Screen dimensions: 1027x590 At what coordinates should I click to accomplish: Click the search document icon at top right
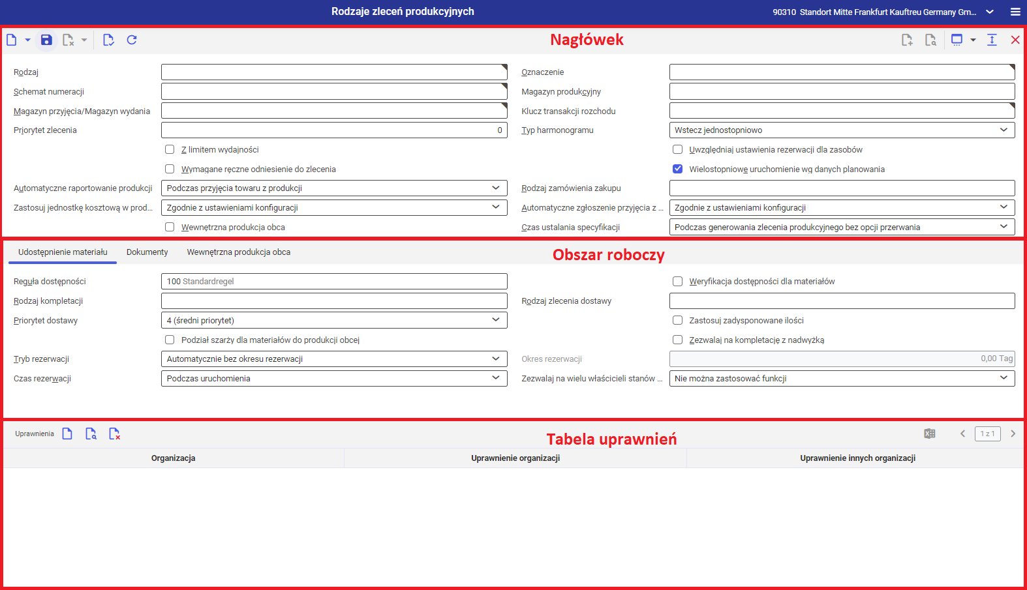[930, 40]
